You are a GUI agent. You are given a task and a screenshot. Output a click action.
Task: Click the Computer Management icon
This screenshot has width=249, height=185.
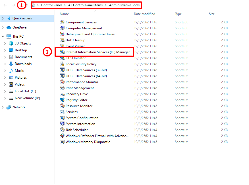tap(62, 28)
